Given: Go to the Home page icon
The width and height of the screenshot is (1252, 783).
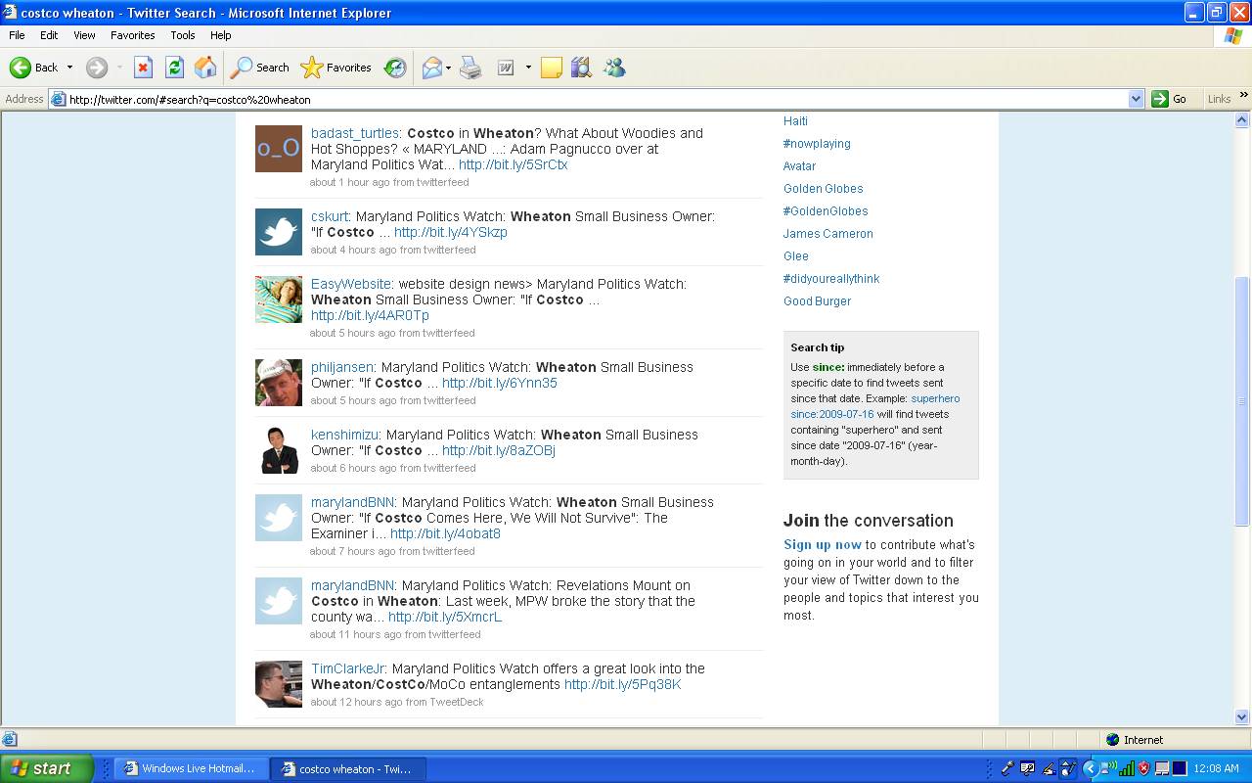Looking at the screenshot, I should tap(205, 68).
